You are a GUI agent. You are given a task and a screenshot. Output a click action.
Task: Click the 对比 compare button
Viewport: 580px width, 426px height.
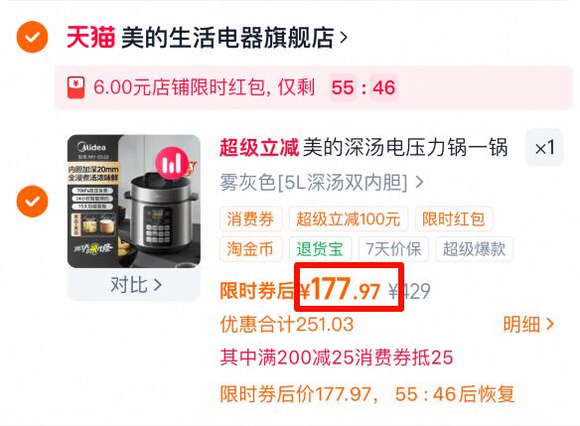click(x=134, y=285)
